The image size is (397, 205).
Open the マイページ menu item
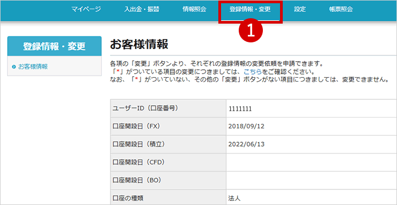tap(86, 10)
